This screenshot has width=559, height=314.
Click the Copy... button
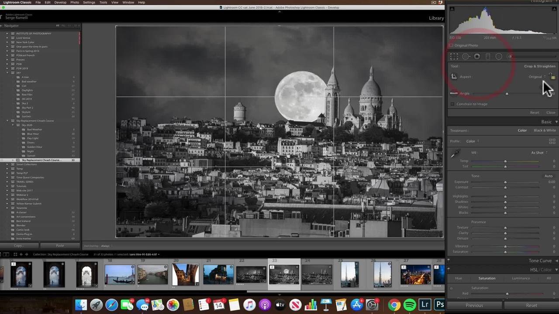pos(18,246)
